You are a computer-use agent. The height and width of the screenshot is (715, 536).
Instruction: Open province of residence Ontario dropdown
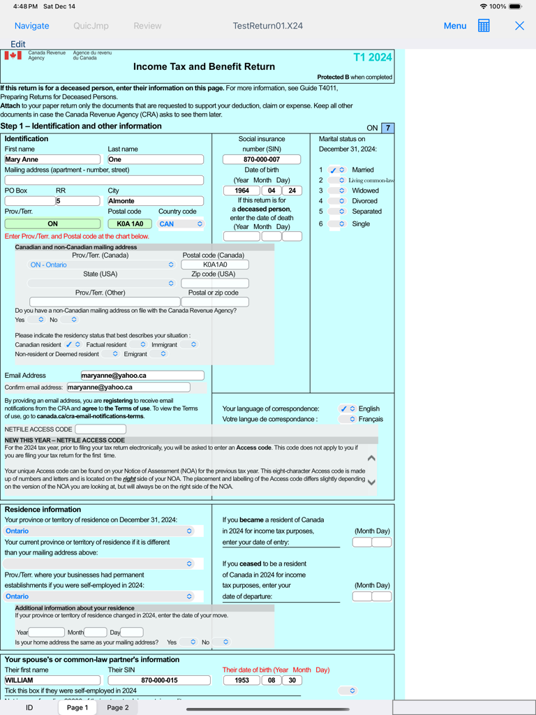98,531
